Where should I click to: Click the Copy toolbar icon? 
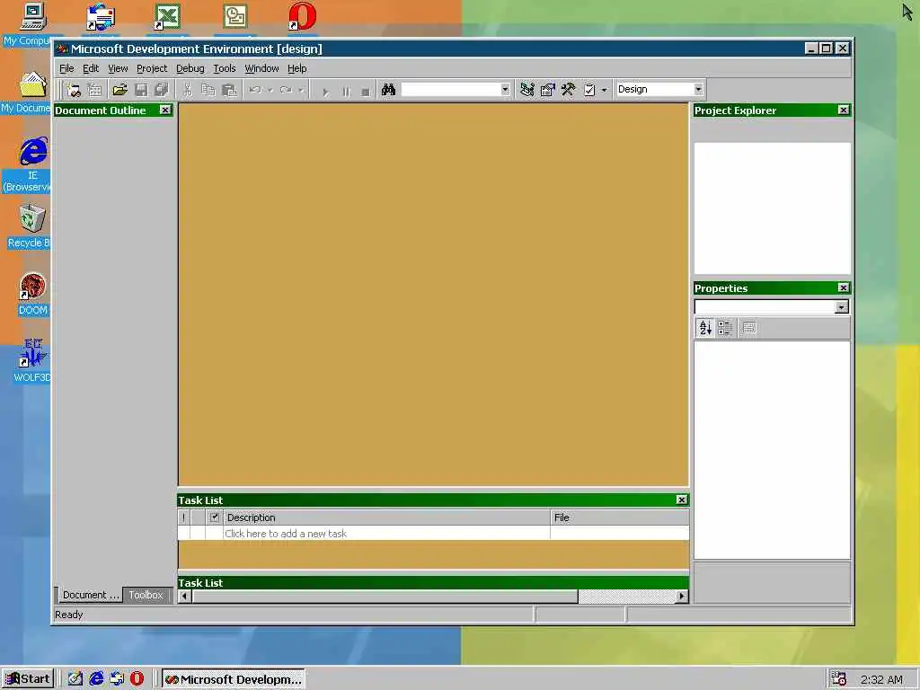click(x=208, y=90)
